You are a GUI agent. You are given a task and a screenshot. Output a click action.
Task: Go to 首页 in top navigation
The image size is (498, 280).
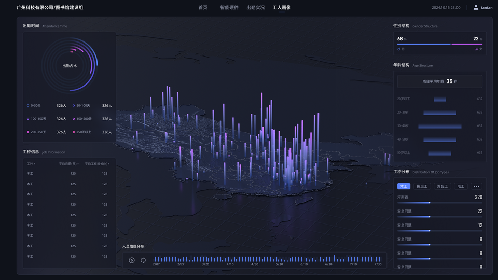203,7
